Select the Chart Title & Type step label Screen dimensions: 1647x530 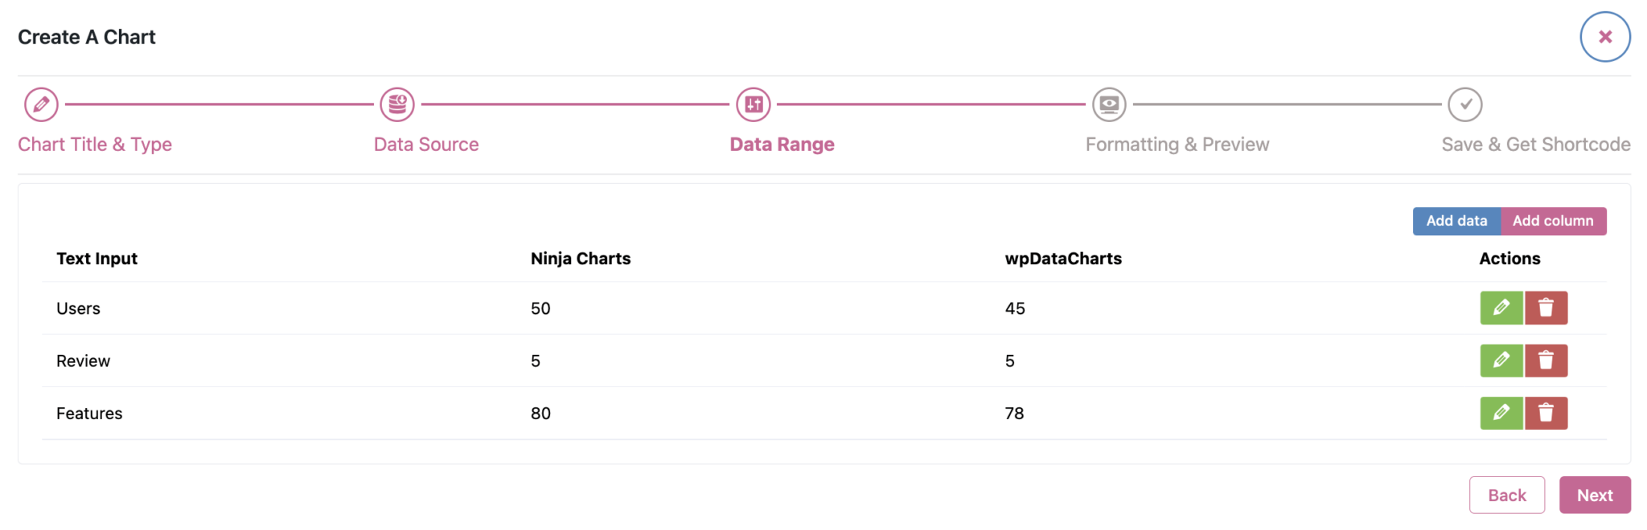click(x=94, y=144)
